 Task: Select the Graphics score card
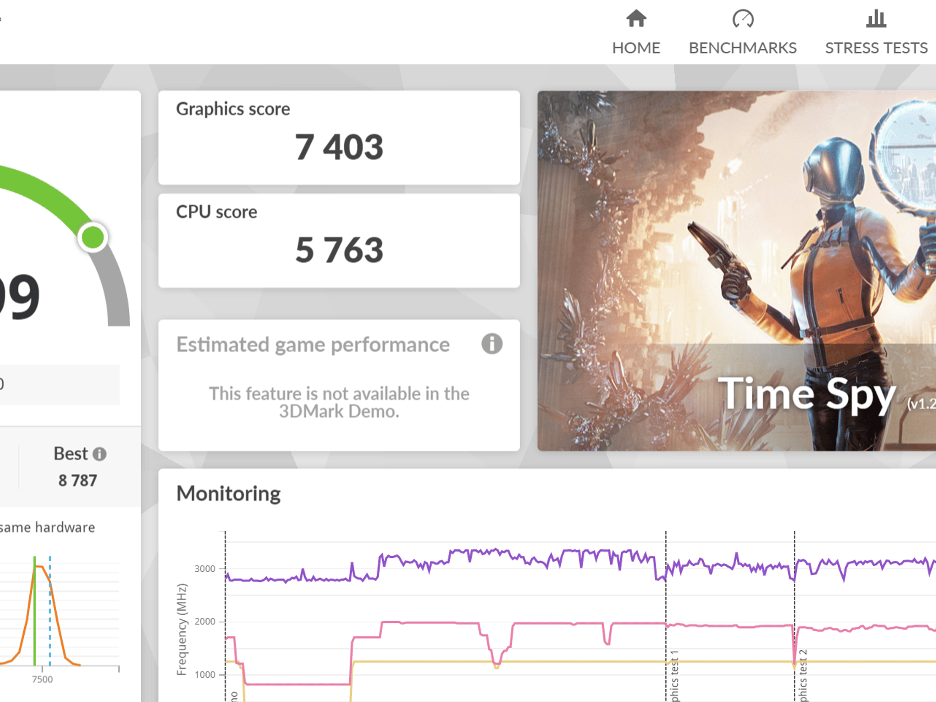[x=339, y=138]
